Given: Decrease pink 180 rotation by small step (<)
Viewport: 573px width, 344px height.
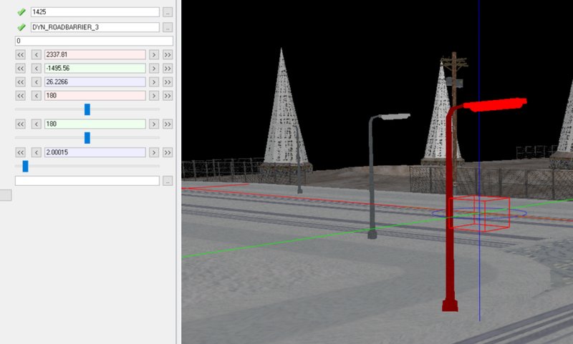Looking at the screenshot, I should coord(37,96).
